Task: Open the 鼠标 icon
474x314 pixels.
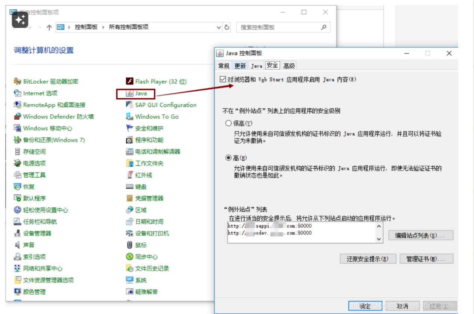Action: pos(130,245)
